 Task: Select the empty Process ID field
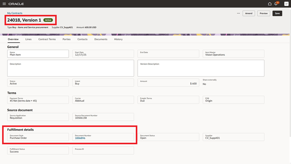pyautogui.click(x=103, y=150)
